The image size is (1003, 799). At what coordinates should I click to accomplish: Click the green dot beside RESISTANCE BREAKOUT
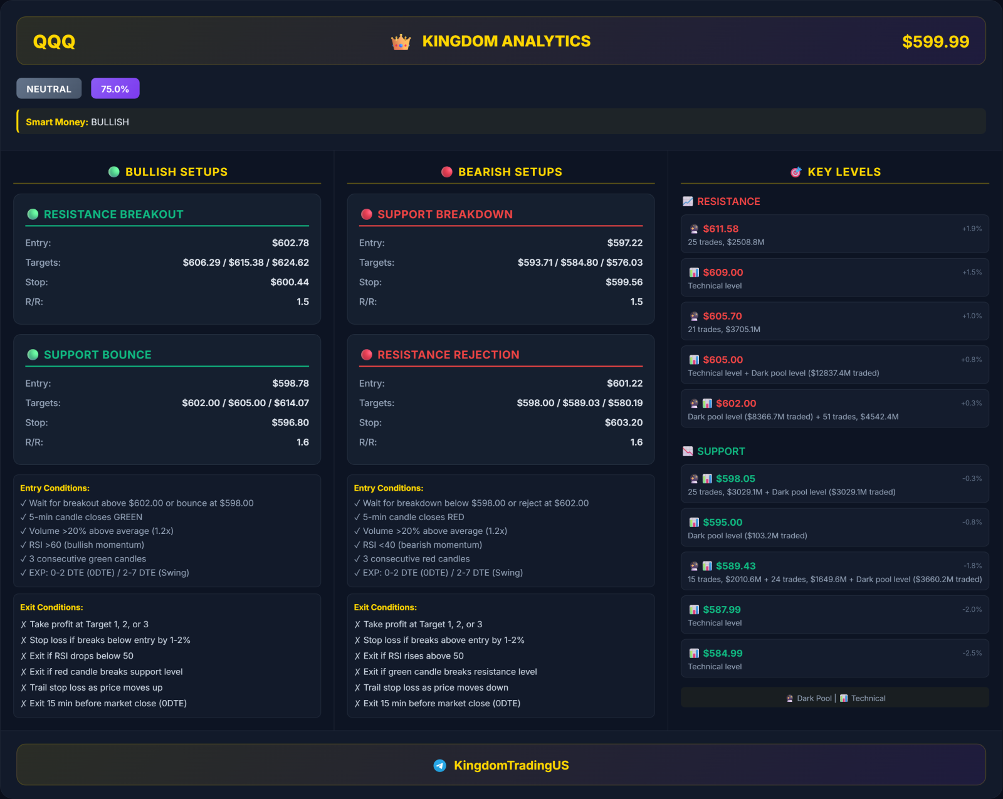point(33,214)
